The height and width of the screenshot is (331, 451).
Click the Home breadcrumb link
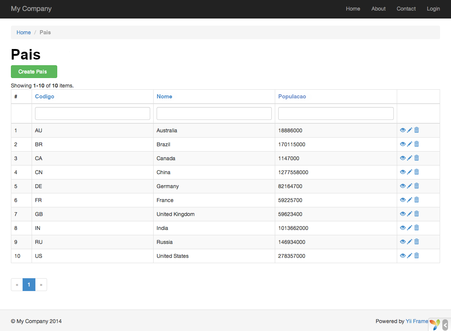click(23, 32)
